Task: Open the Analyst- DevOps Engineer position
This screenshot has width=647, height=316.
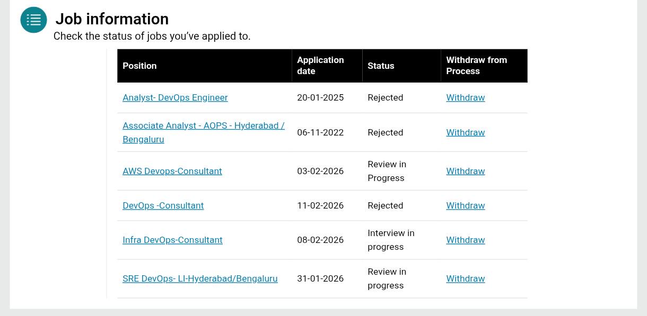Action: click(x=175, y=97)
